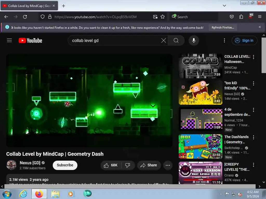
Task: Click the Firefox back arrow button
Action: coord(6,17)
